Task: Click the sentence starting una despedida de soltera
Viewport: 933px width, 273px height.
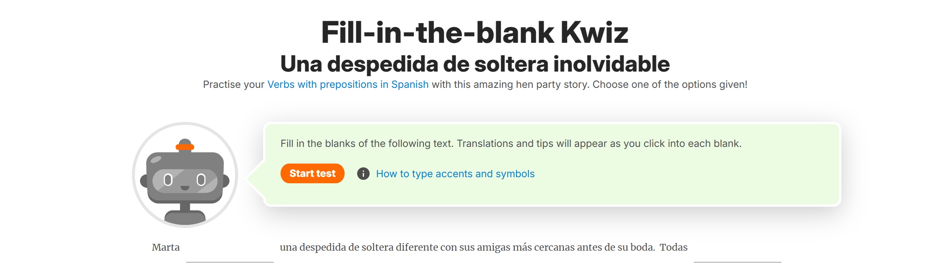Action: pyautogui.click(x=467, y=247)
